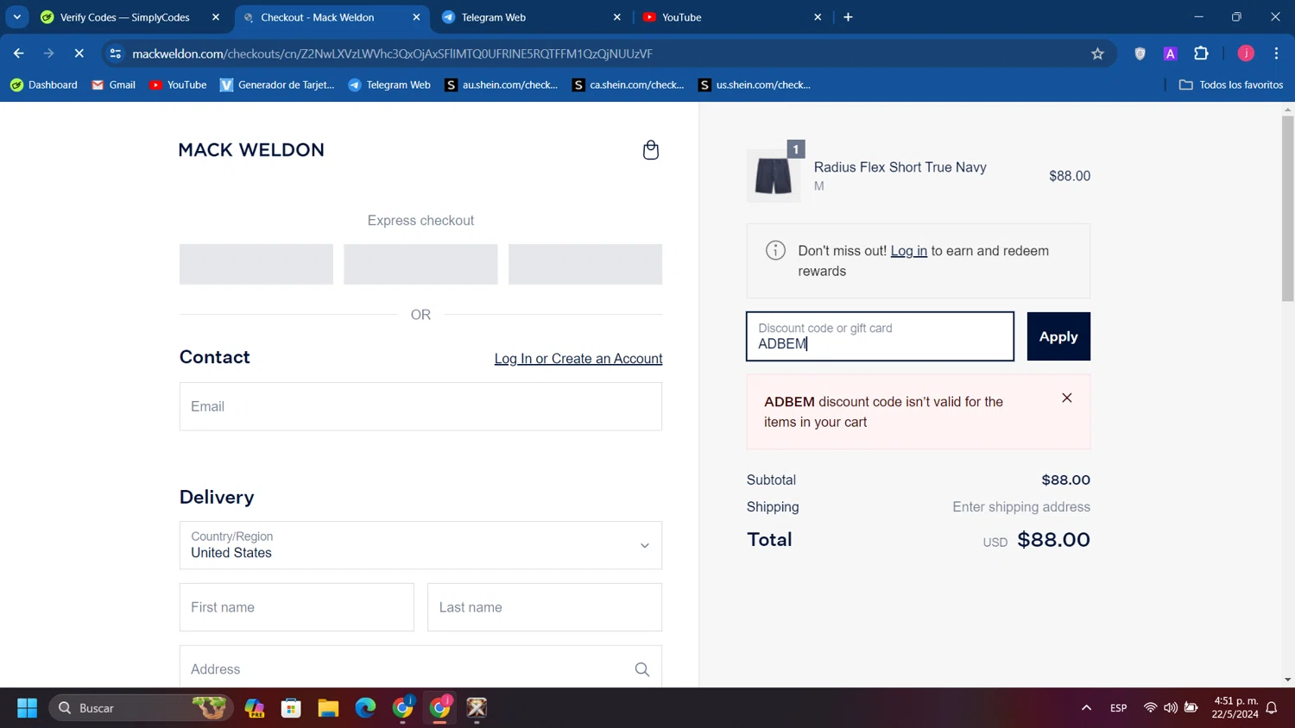The height and width of the screenshot is (728, 1295).
Task: Open Telegram Web bookmark
Action: 389,85
